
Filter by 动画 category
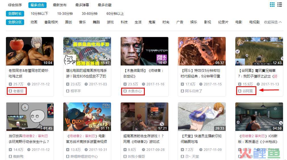point(34,22)
